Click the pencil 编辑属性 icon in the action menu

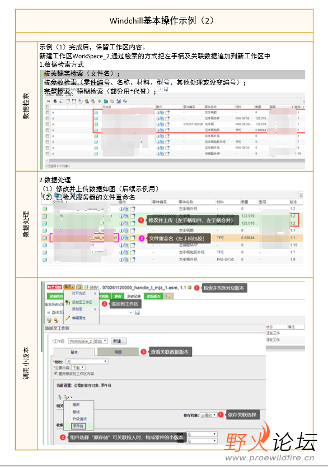pyautogui.click(x=68, y=318)
